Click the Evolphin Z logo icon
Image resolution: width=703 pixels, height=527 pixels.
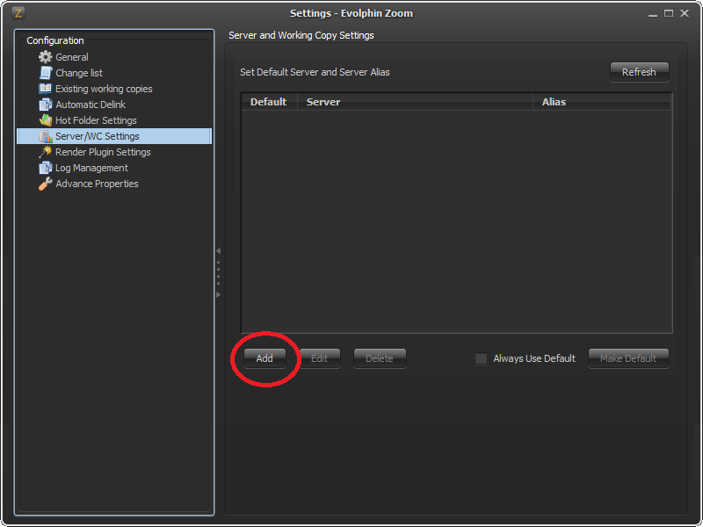pos(18,13)
